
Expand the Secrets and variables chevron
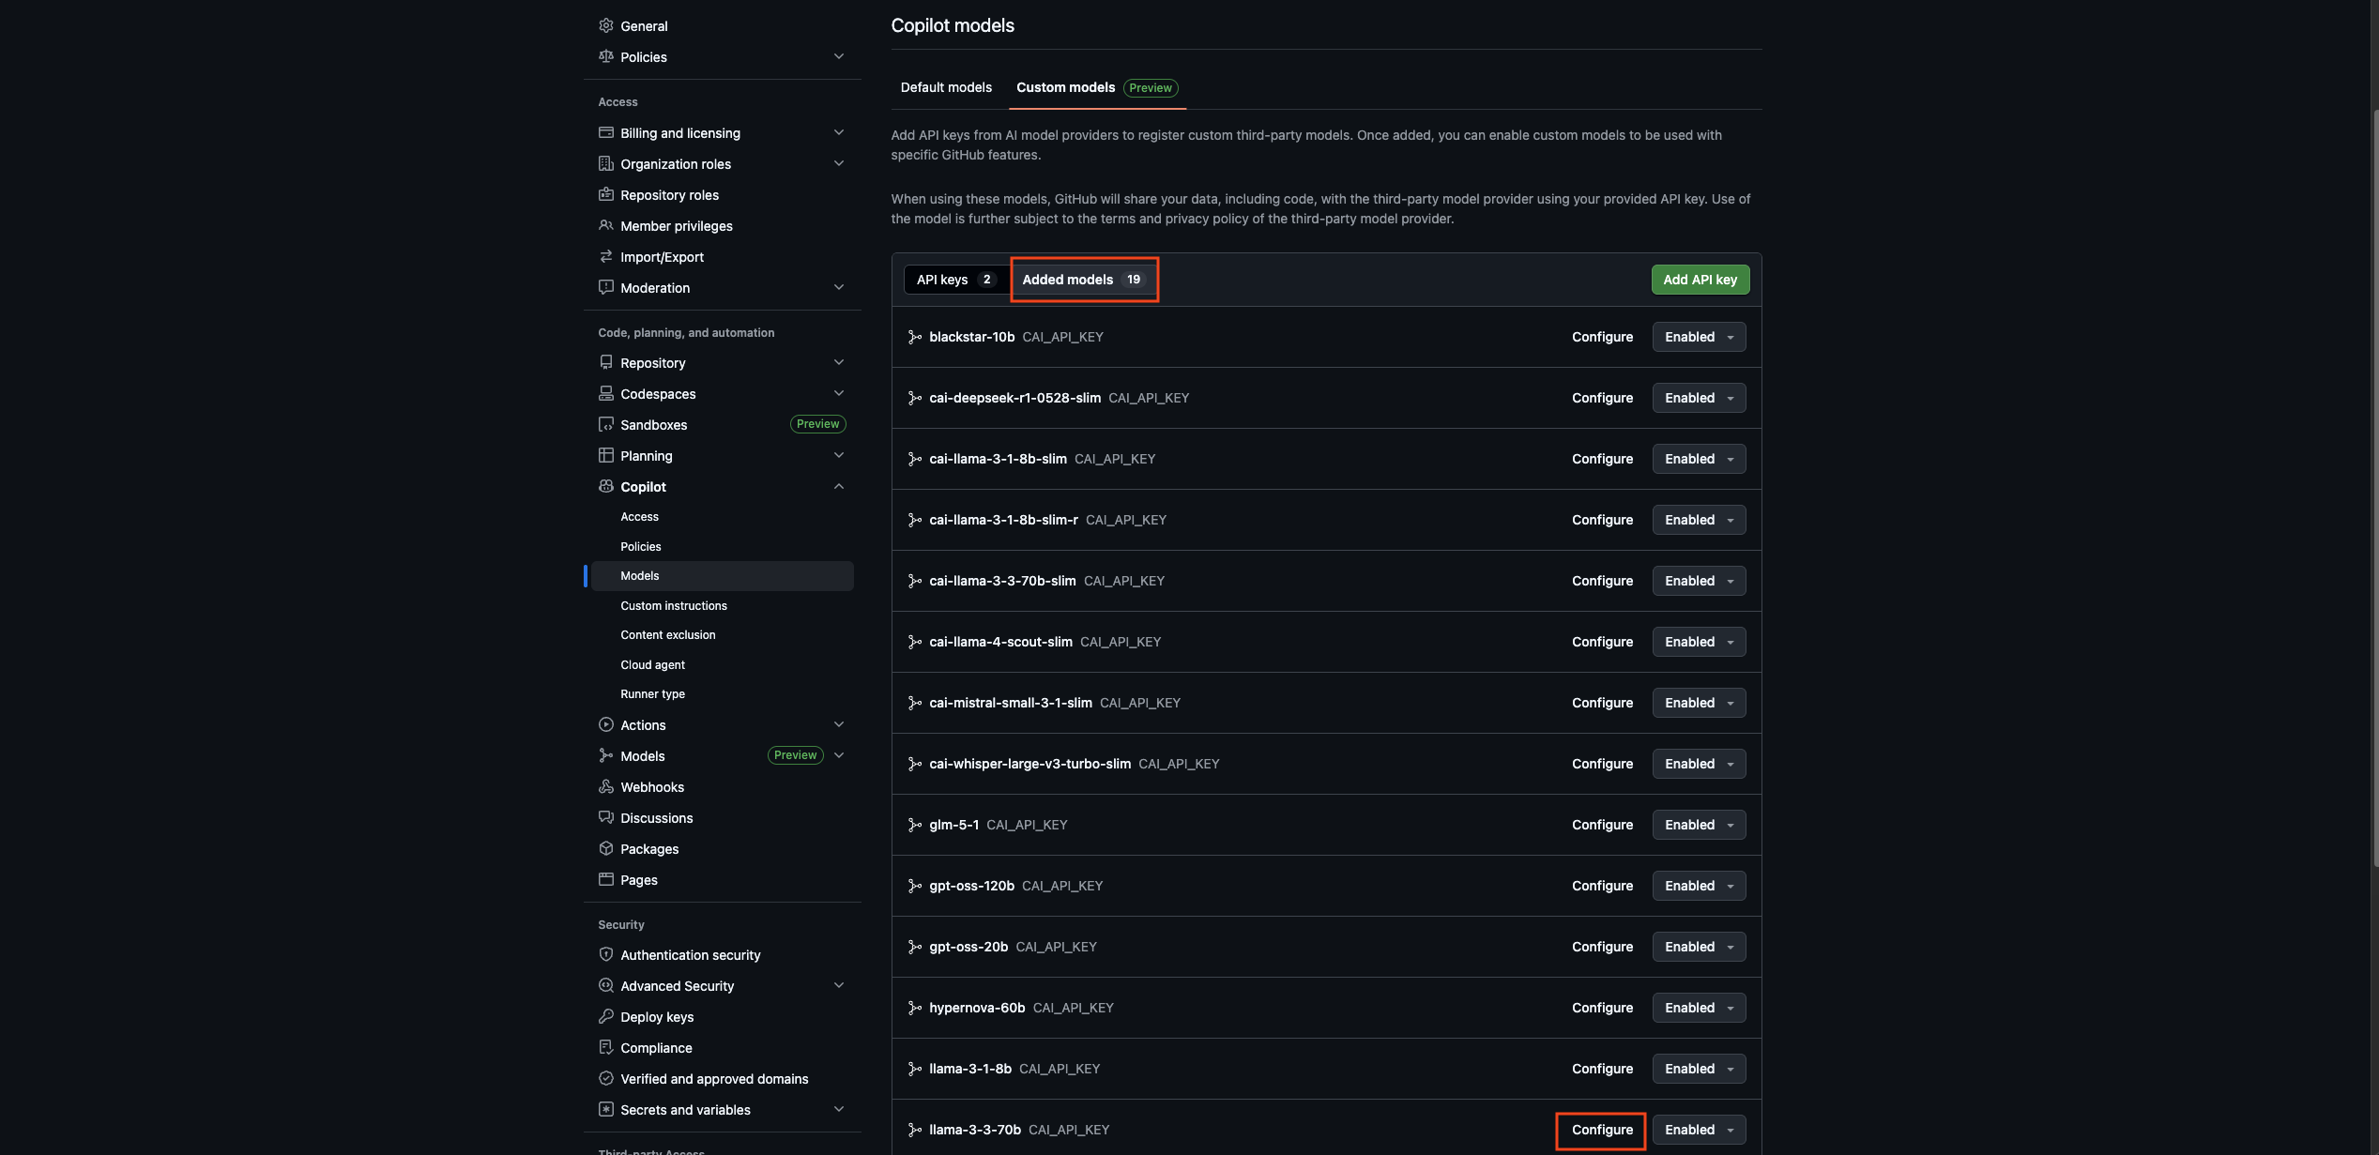[x=839, y=1109]
